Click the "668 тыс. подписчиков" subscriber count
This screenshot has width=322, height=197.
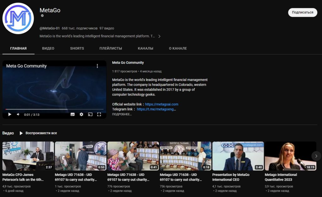[x=80, y=28]
